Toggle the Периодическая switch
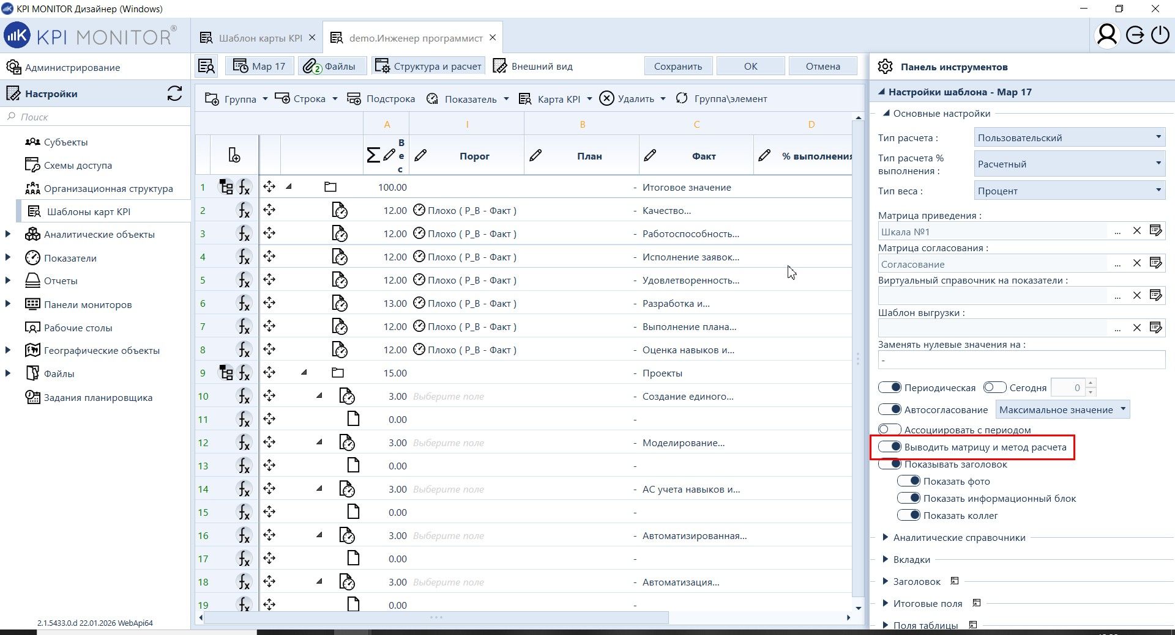Image resolution: width=1175 pixels, height=635 pixels. click(x=890, y=387)
